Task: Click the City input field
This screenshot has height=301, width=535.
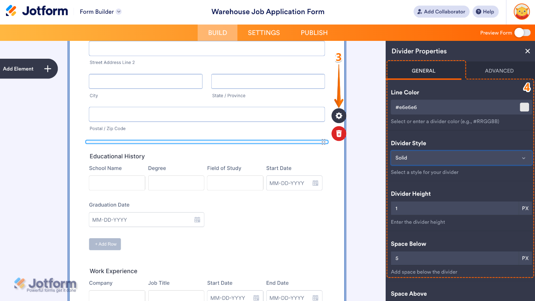Action: tap(146, 81)
